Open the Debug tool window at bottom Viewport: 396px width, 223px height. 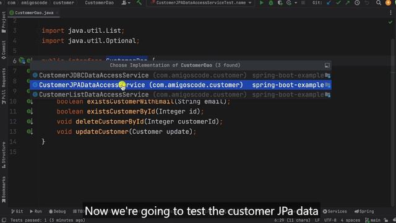[x=58, y=211]
